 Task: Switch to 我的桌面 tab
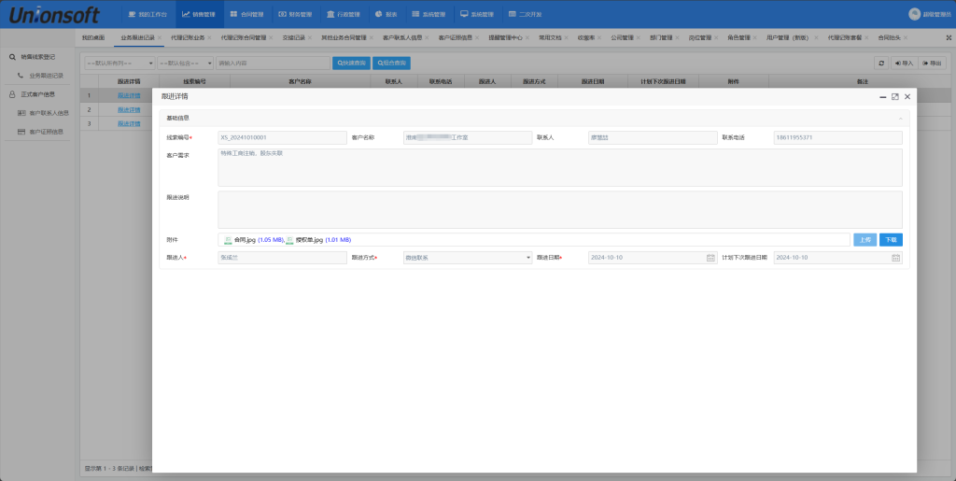tap(93, 37)
